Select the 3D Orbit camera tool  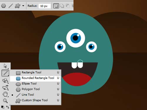point(5,88)
